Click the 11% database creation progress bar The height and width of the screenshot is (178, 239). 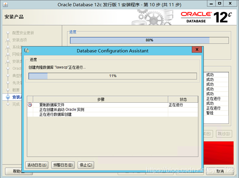click(x=113, y=76)
